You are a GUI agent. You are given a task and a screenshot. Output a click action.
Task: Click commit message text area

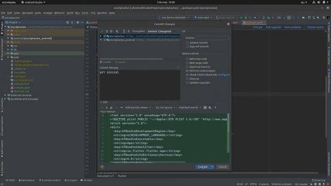coord(140,85)
